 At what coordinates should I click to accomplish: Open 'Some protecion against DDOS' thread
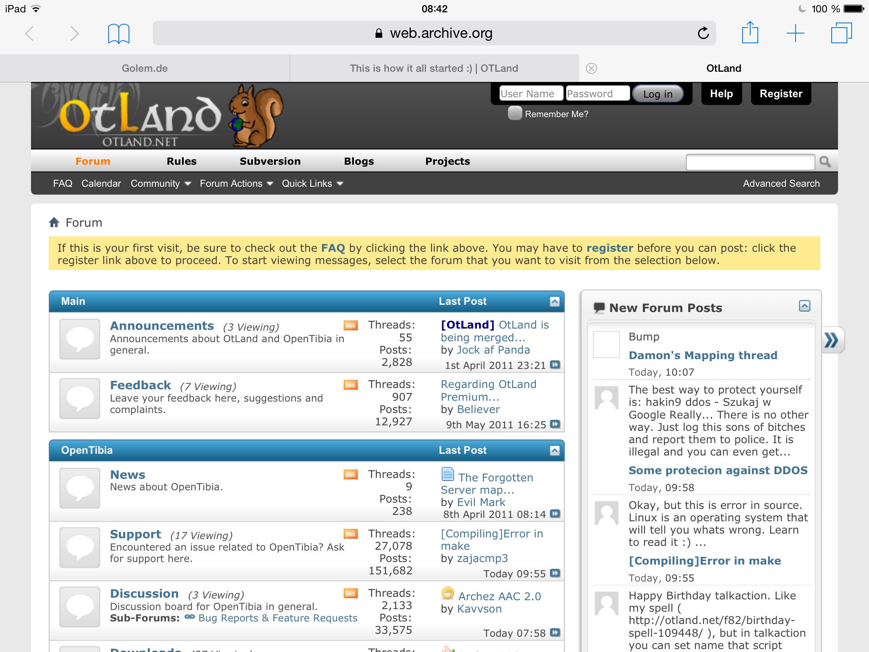tap(718, 470)
